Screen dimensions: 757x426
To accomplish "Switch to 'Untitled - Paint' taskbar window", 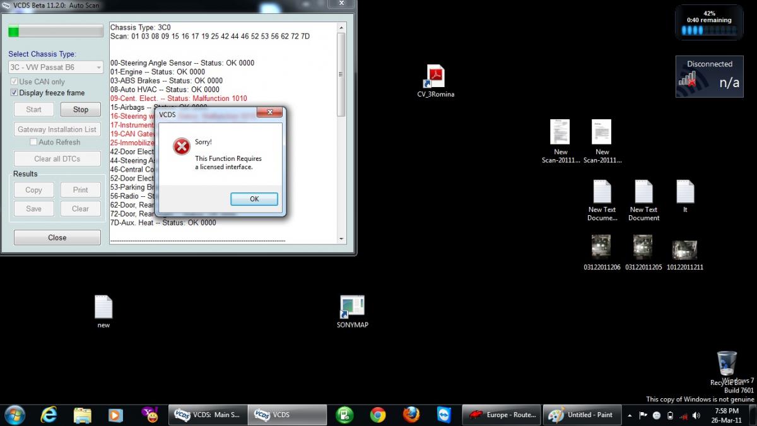I will (x=582, y=415).
